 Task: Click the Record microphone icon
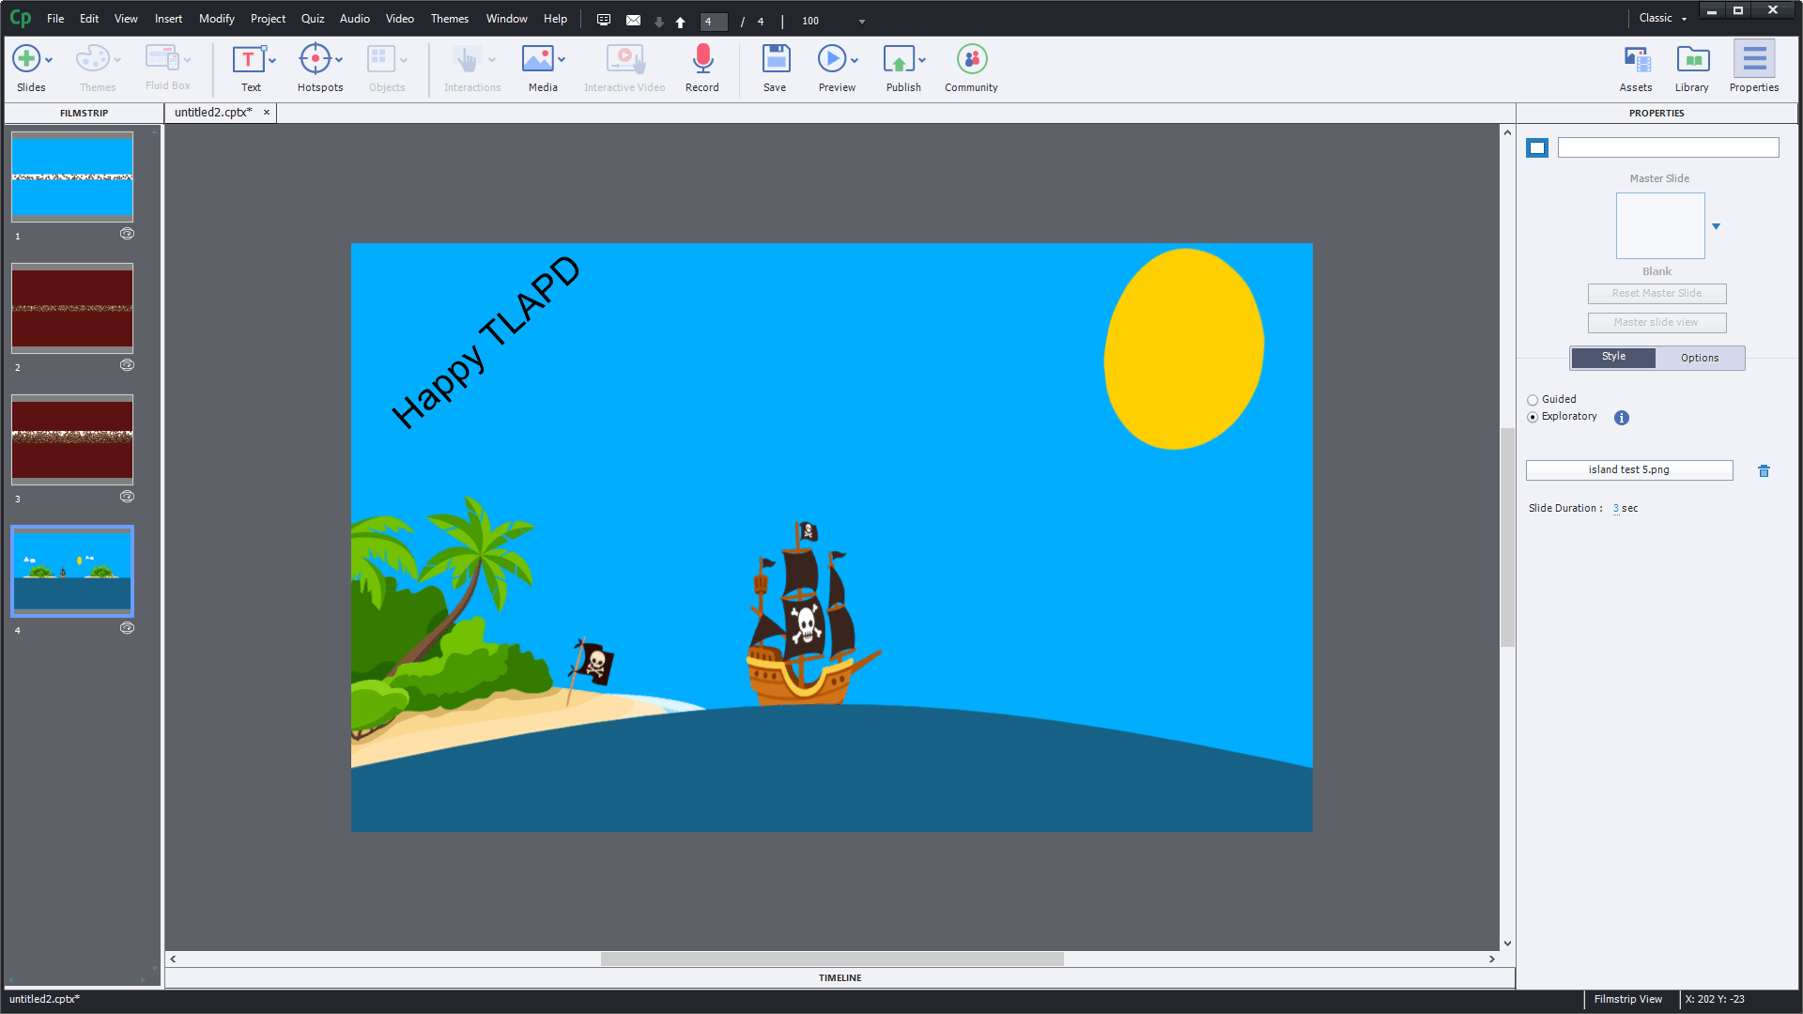tap(702, 59)
